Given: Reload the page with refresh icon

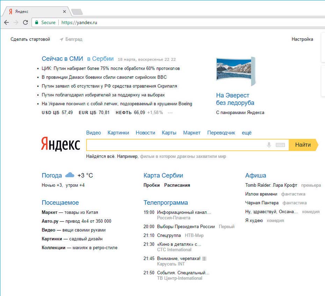Looking at the screenshot, I should 26,22.
